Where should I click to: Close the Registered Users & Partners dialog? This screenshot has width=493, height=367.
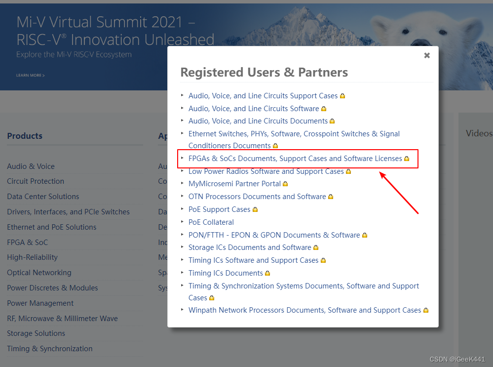[427, 55]
